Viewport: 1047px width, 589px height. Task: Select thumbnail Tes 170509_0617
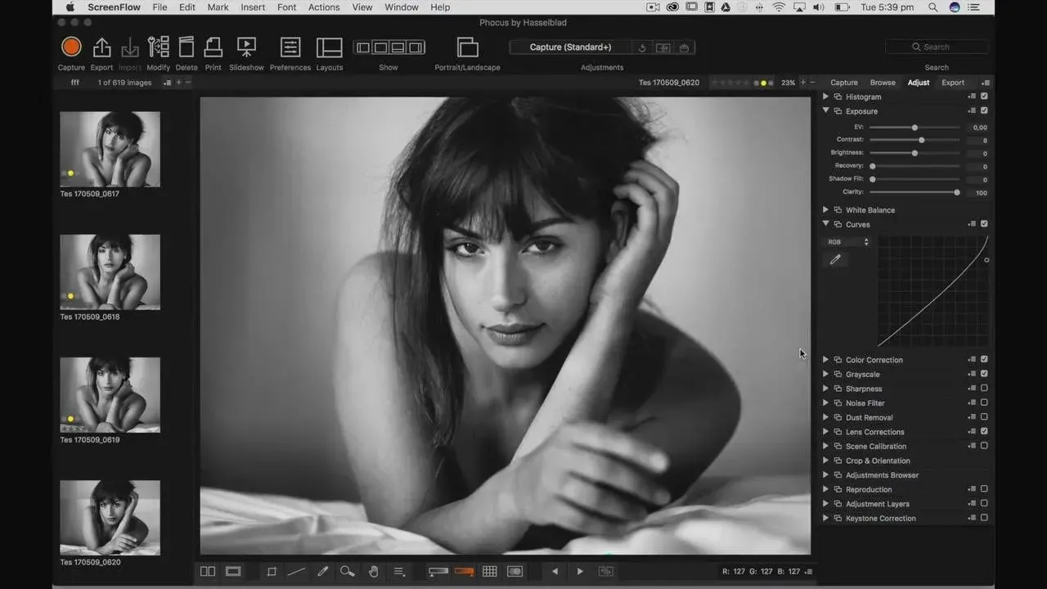[x=110, y=149]
